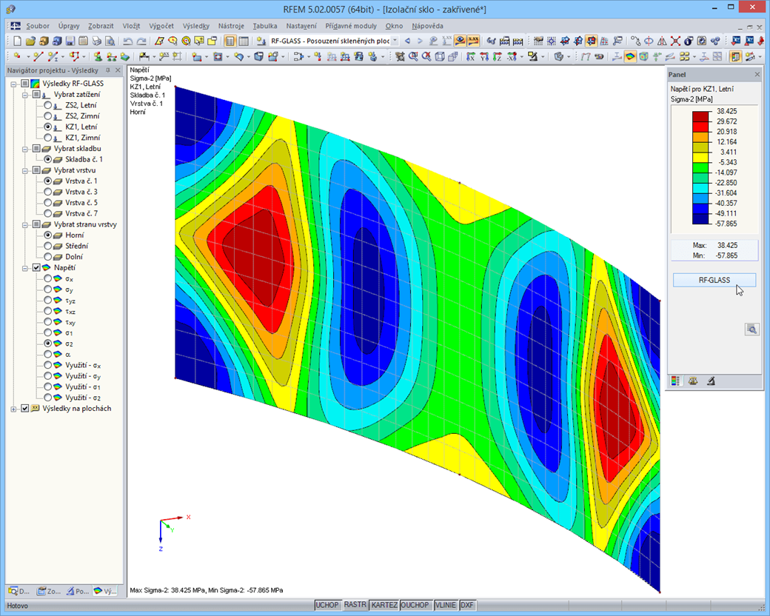
Task: Click the New file icon
Action: coord(17,41)
